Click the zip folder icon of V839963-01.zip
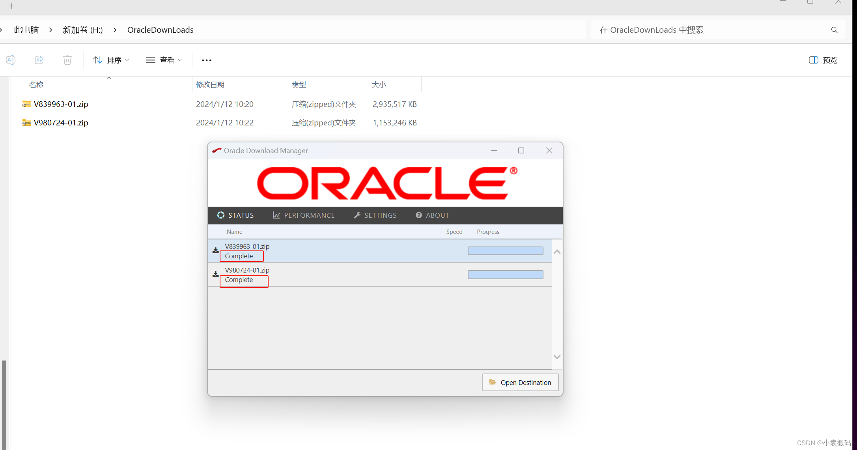 pos(26,104)
